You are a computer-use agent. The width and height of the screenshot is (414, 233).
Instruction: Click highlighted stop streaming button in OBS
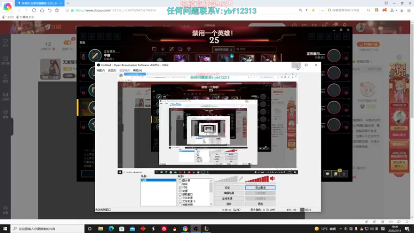[260, 188]
